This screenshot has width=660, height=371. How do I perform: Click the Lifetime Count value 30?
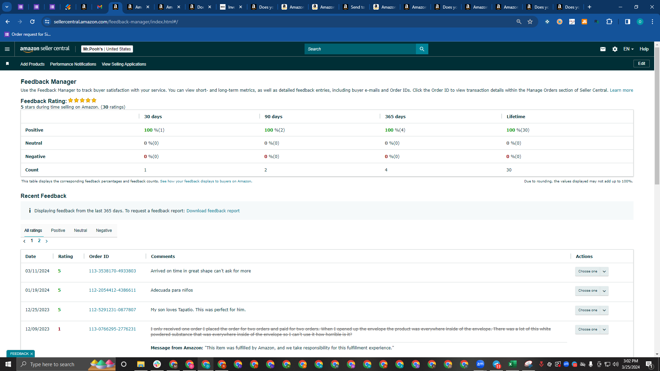coord(509,170)
